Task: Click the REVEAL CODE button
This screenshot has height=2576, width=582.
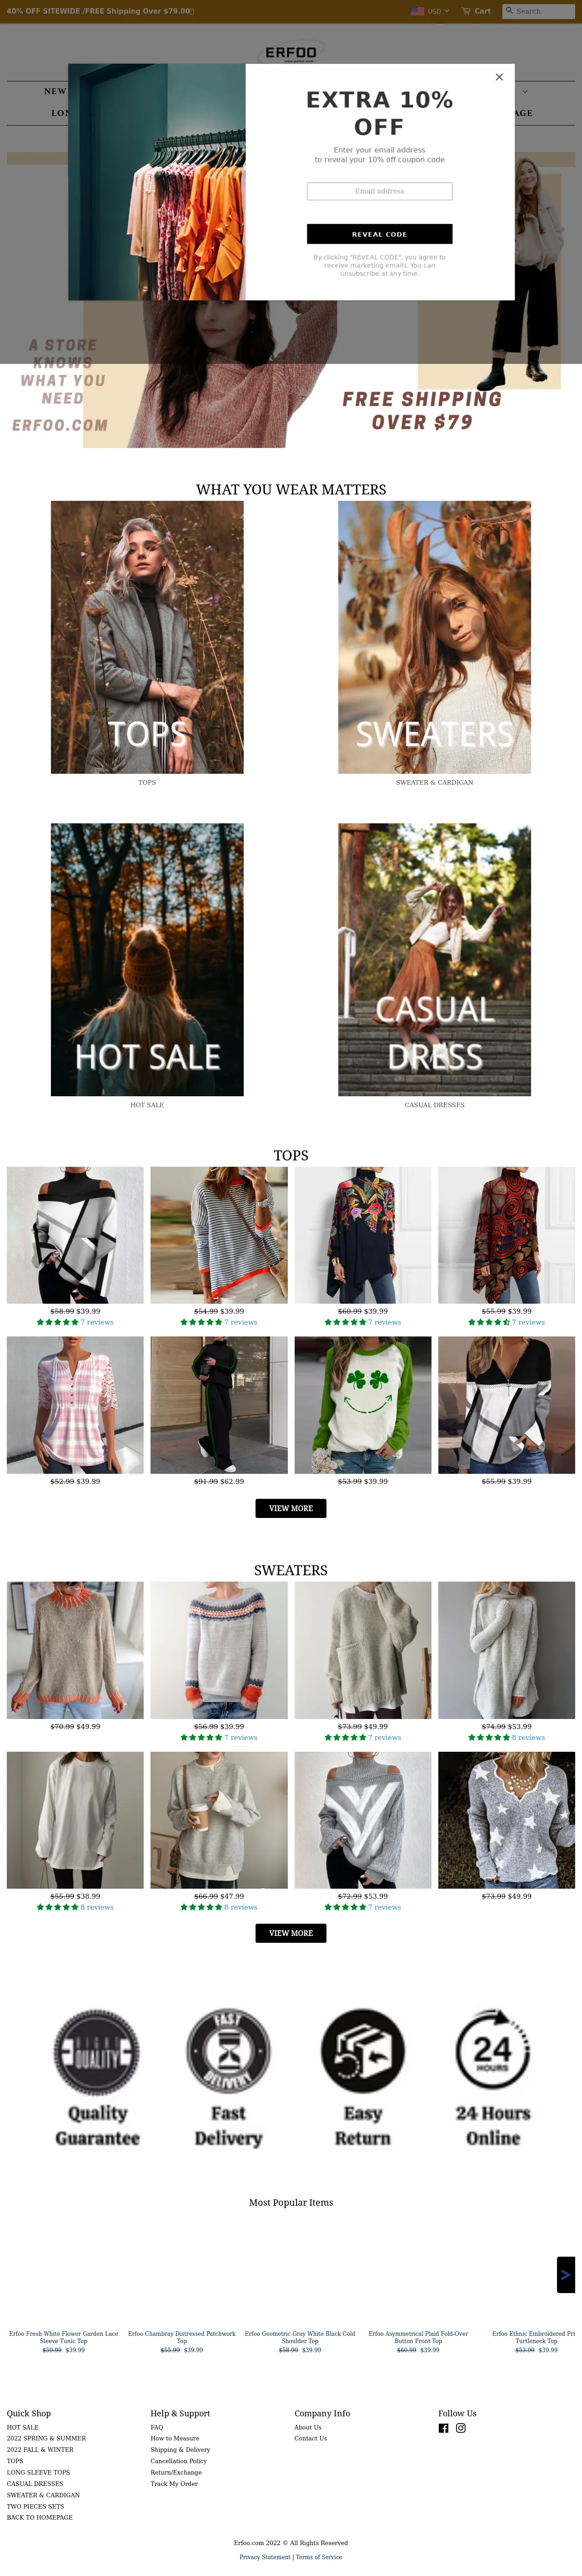Action: coord(379,234)
